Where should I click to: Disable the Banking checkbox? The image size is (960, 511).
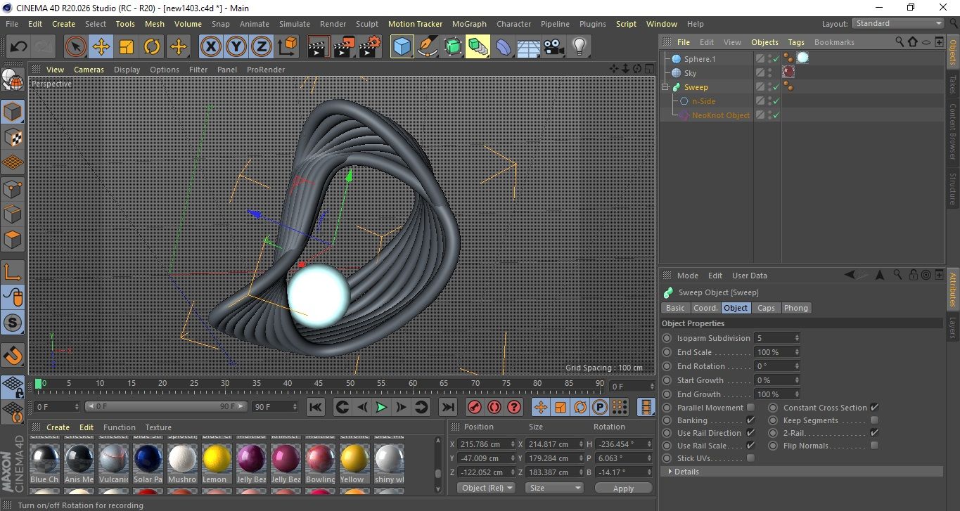pyautogui.click(x=750, y=420)
